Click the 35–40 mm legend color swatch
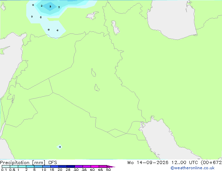 (x=87, y=166)
